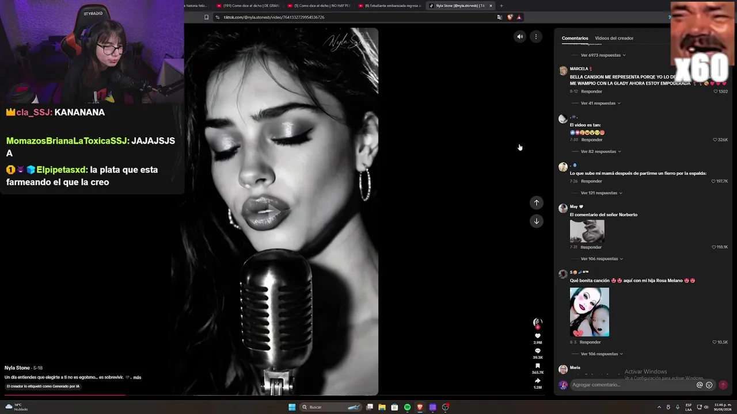Post the comment with the red send button
This screenshot has width=737, height=414.
coord(723,385)
